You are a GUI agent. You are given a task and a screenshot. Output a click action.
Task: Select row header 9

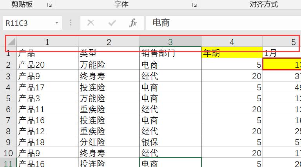pos(8,142)
